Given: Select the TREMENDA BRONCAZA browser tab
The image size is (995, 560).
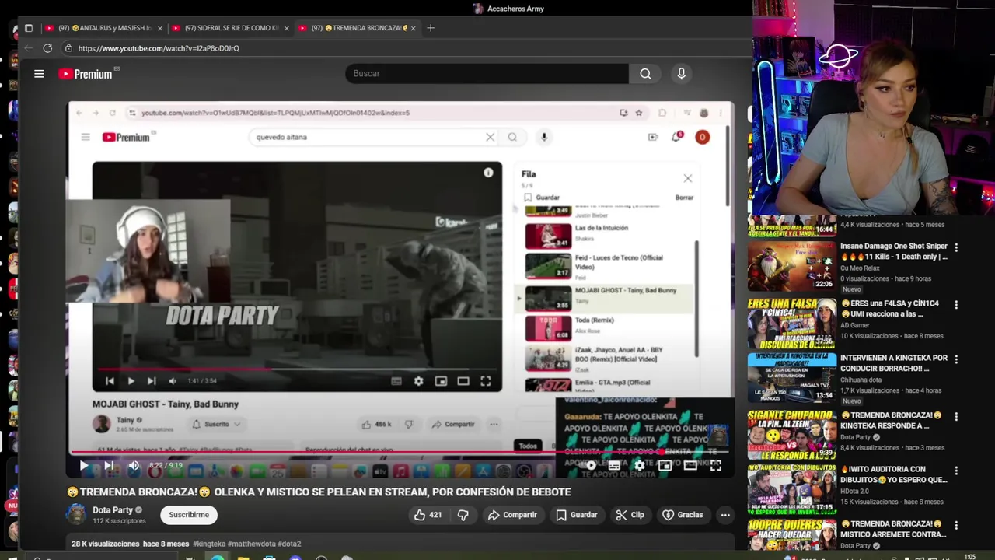Looking at the screenshot, I should coord(358,28).
